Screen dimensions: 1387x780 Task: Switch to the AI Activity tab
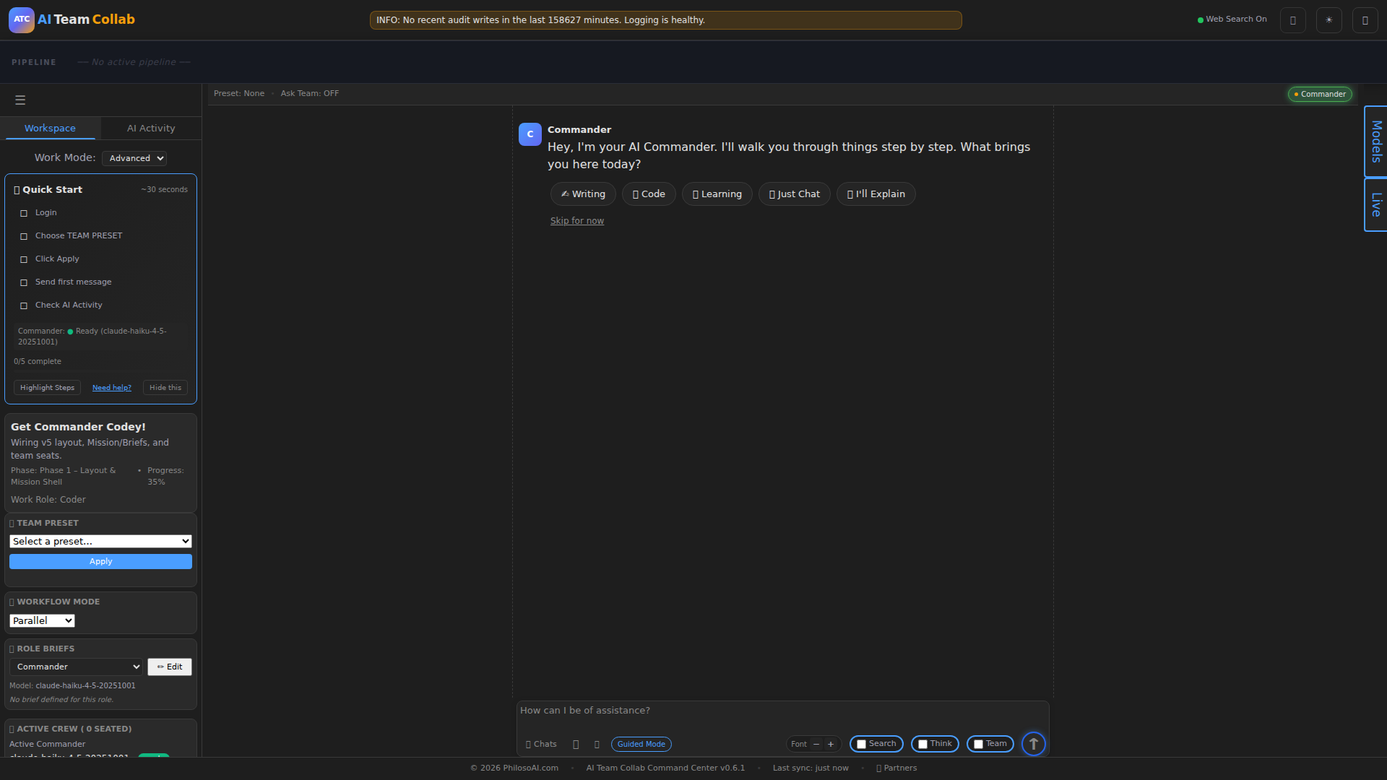[x=151, y=129]
